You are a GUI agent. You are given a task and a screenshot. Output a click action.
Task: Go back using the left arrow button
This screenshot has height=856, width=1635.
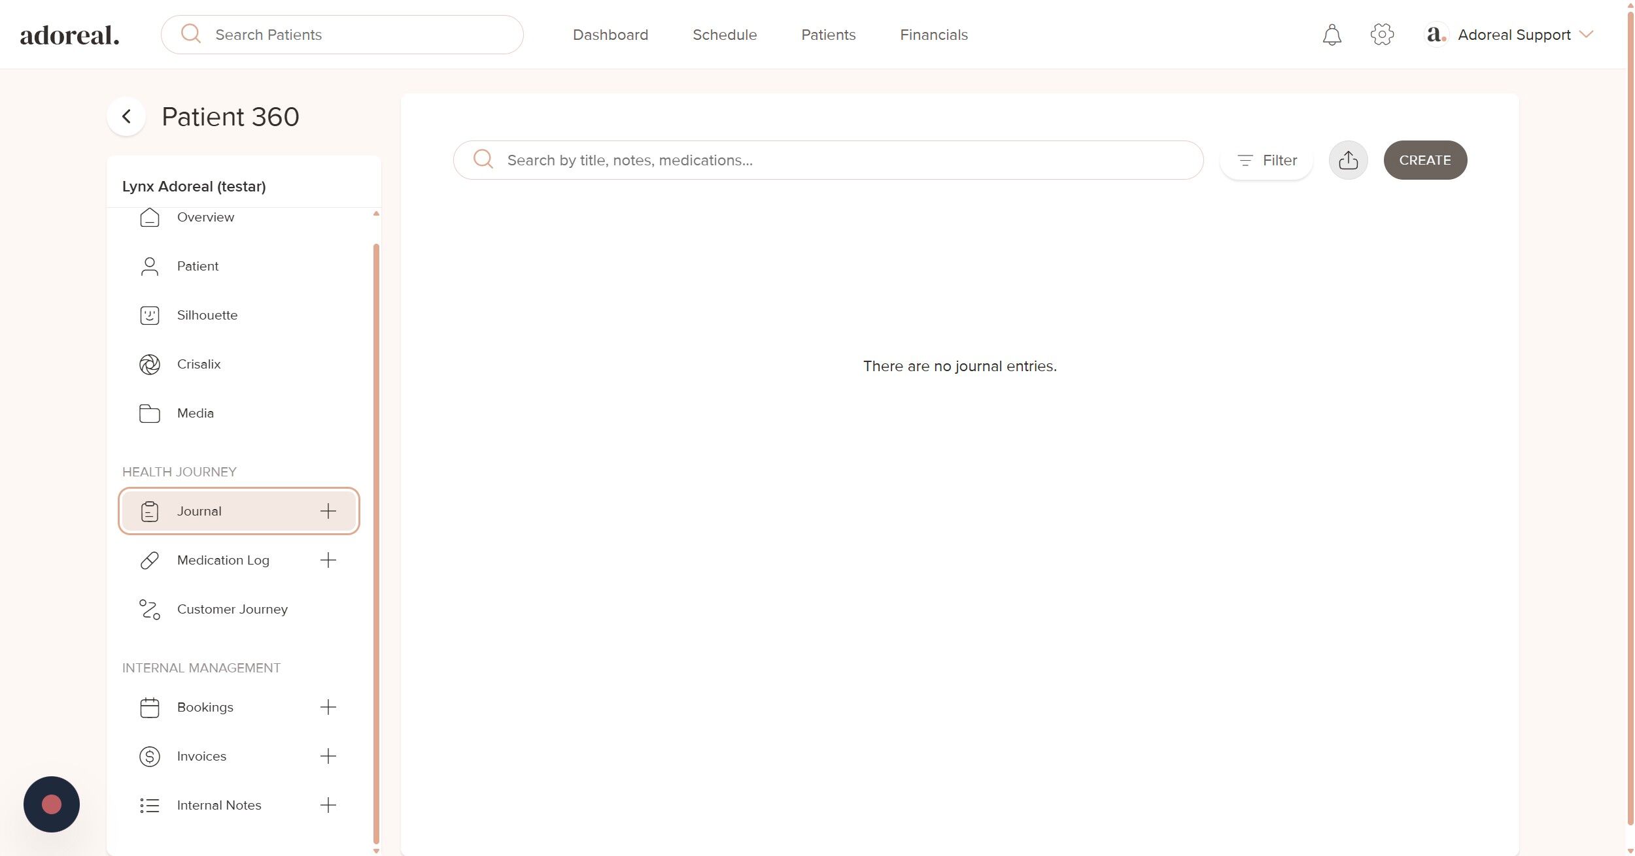[126, 117]
